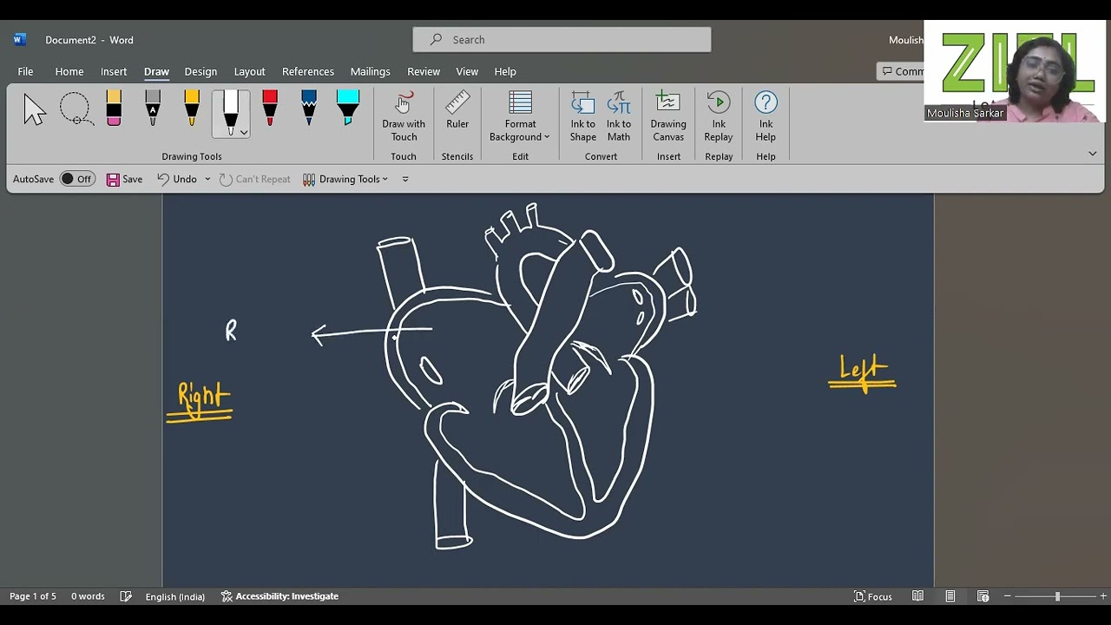Image resolution: width=1111 pixels, height=625 pixels.
Task: Open the File menu
Action: (25, 71)
